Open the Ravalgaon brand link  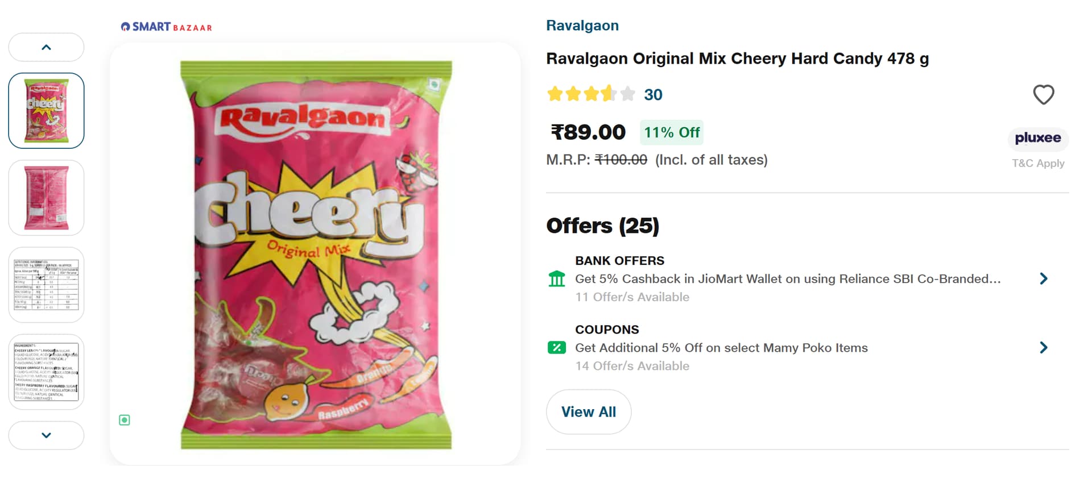[x=582, y=26]
